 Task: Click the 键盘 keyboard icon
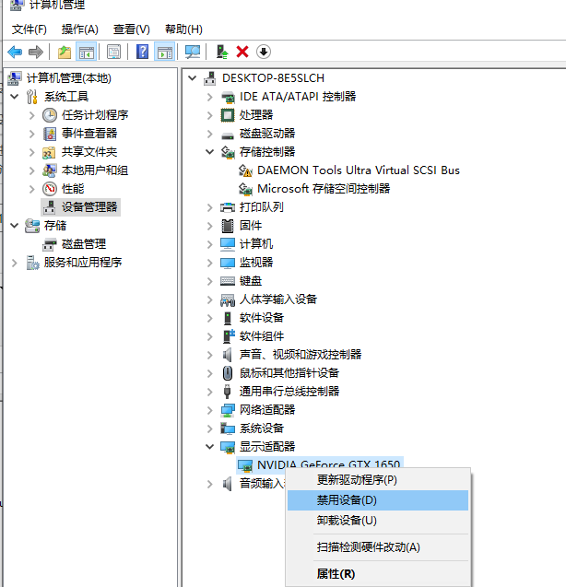228,281
